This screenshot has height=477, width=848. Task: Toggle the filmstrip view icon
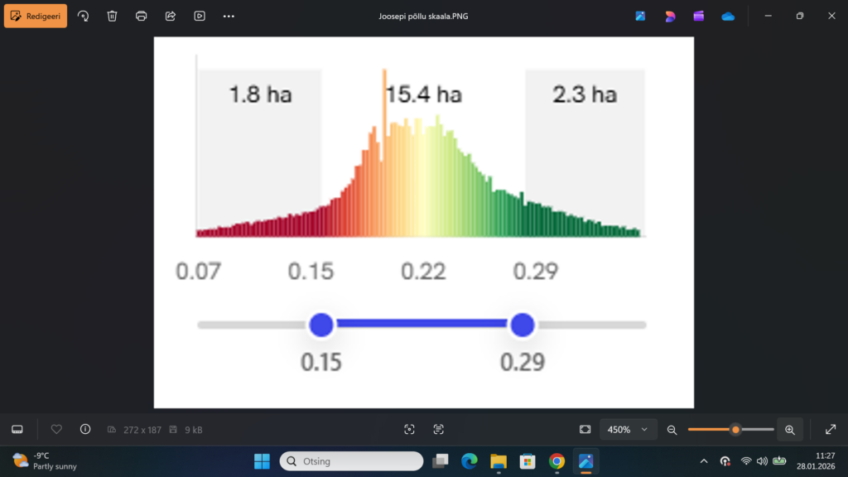click(x=17, y=429)
